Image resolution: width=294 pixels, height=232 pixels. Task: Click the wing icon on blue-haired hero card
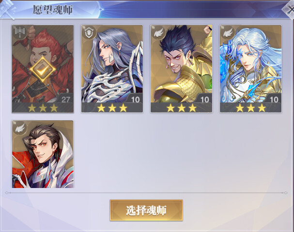pos(228,33)
